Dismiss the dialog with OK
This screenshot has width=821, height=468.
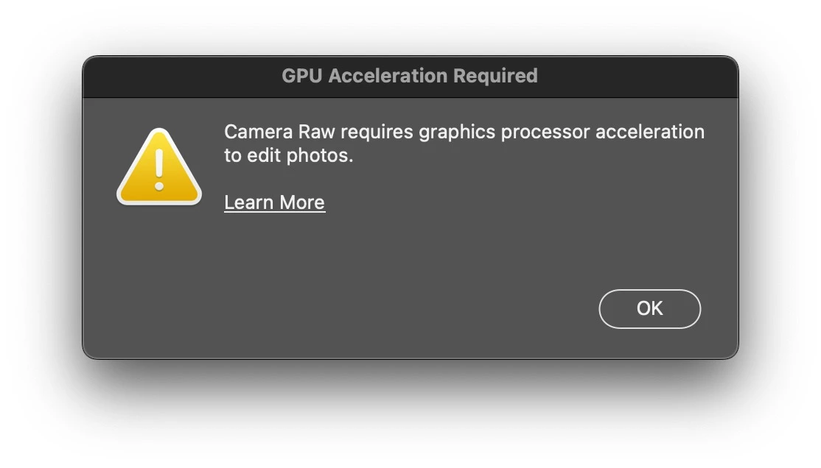click(649, 308)
